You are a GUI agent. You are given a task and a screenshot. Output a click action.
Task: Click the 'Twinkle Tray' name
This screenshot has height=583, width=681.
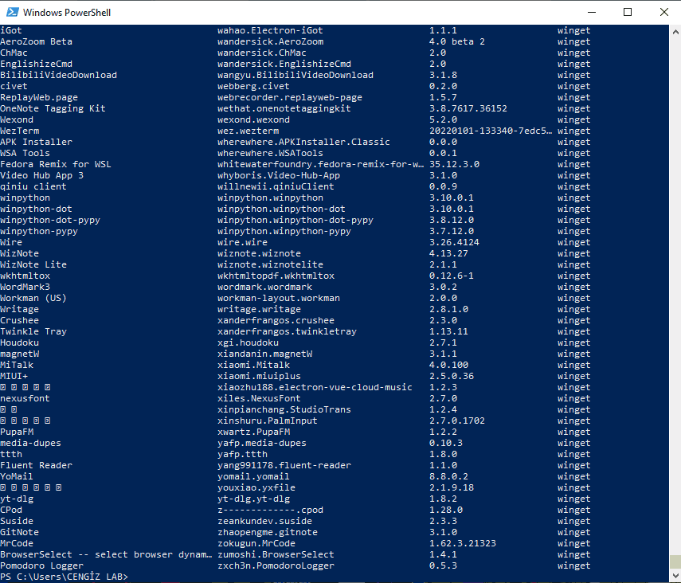(x=33, y=331)
